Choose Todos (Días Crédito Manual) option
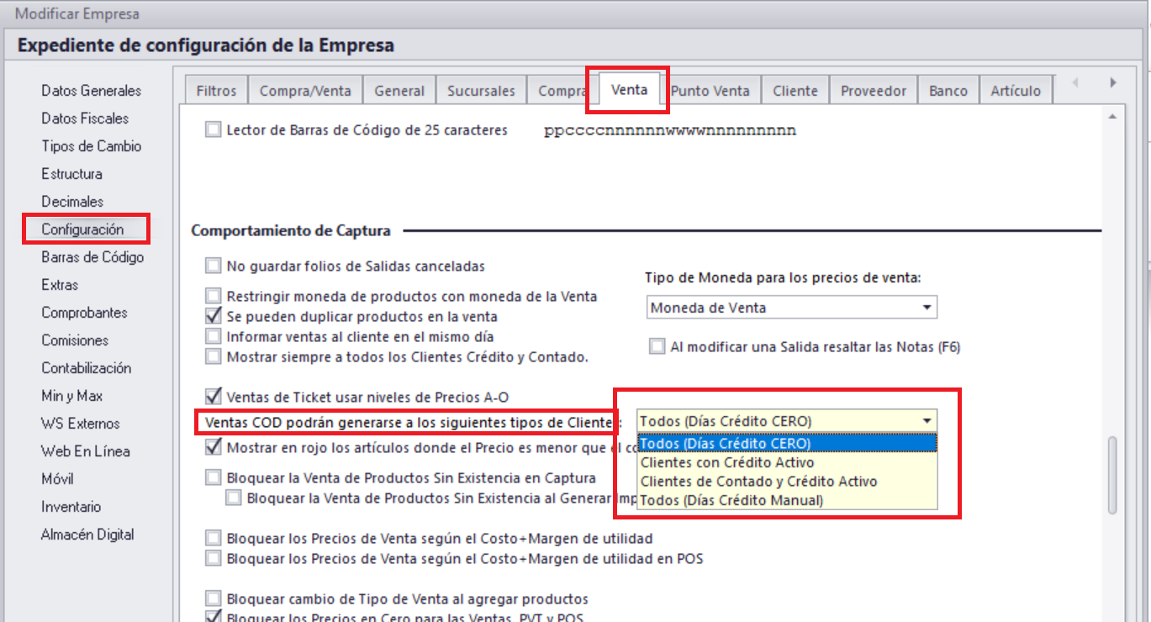 coord(731,500)
